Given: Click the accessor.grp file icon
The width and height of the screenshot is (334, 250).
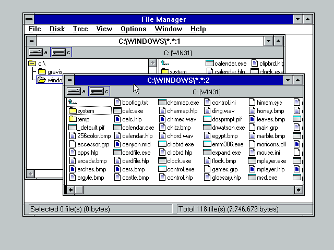Looking at the screenshot, I should click(73, 144).
